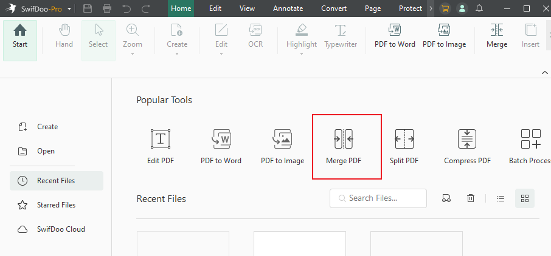Screen dimensions: 551x256
Task: Click the redo arrow in title bar
Action: pyautogui.click(x=146, y=8)
